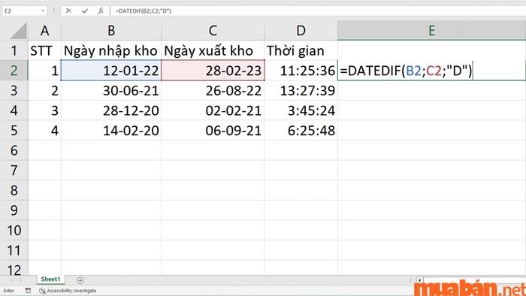Select the time cell 13:27:39
526x296 pixels.
[301, 90]
